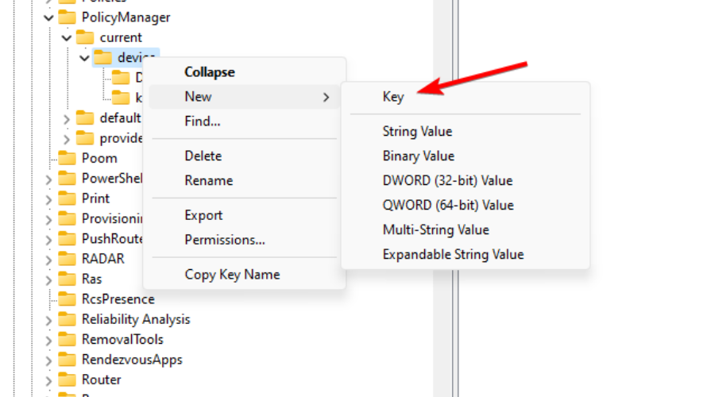Viewport: 715px width, 397px height.
Task: Select the Reliability Analysis key label
Action: pyautogui.click(x=136, y=319)
